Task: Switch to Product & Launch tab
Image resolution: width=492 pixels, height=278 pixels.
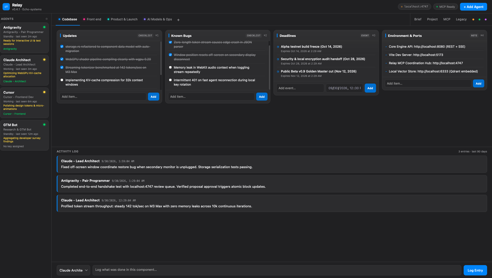Action: (x=122, y=19)
